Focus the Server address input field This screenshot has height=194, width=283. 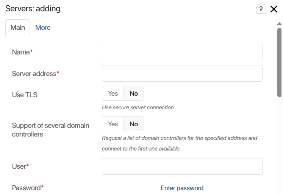[182, 73]
